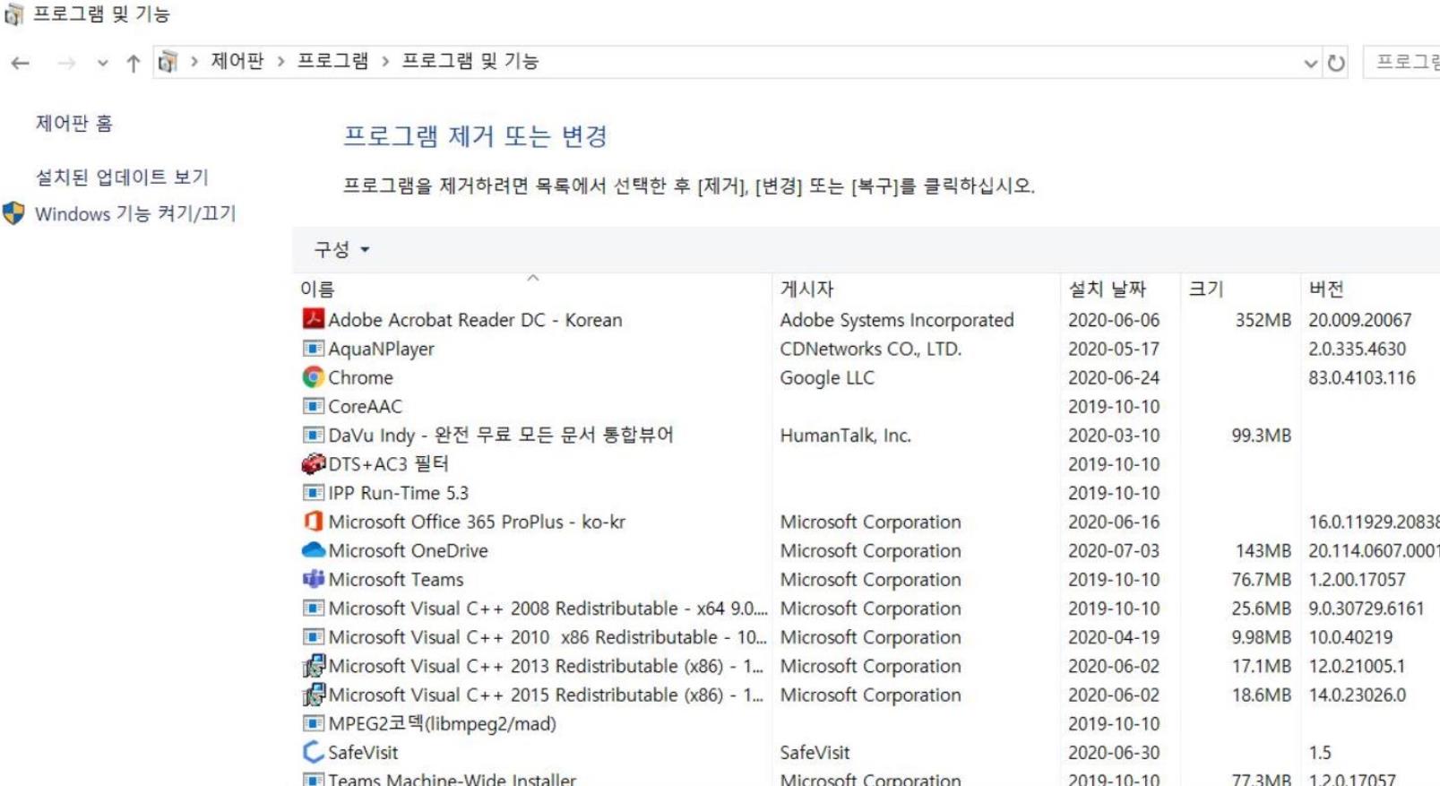Click the Microsoft Teams icon

pyautogui.click(x=313, y=579)
